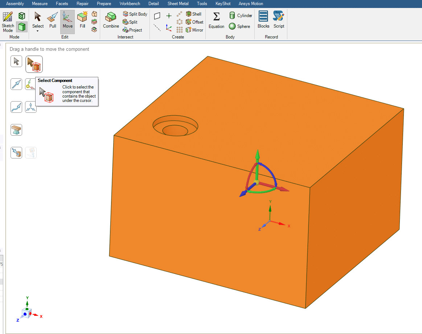The height and width of the screenshot is (334, 422).
Task: Switch to Sketch Mode
Action: 8,22
